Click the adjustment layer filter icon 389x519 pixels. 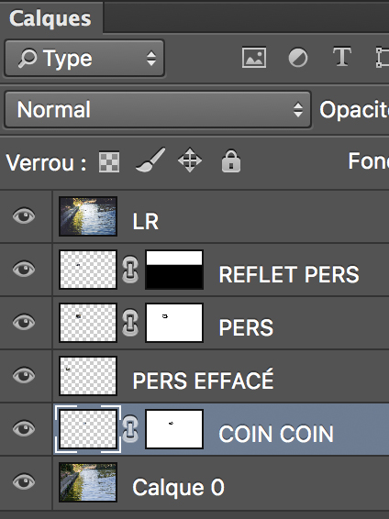click(298, 58)
